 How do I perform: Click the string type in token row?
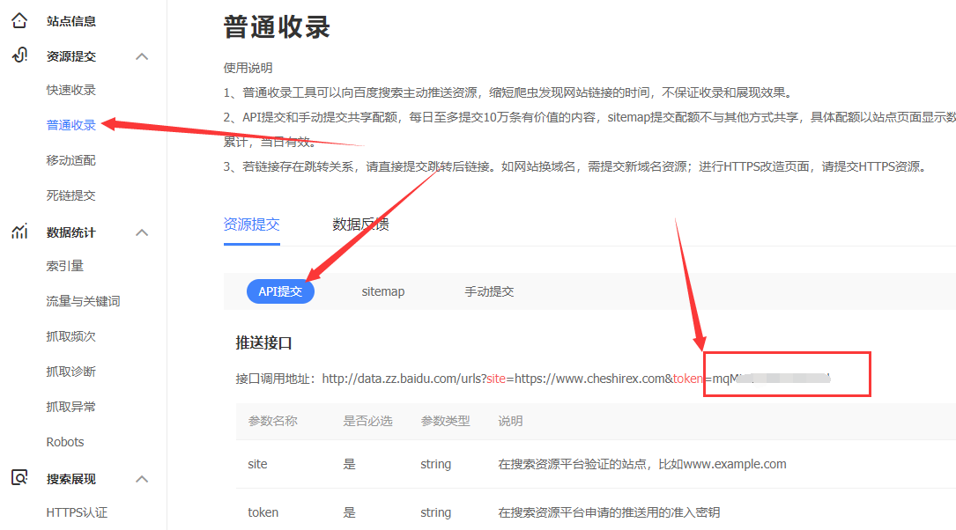(436, 513)
